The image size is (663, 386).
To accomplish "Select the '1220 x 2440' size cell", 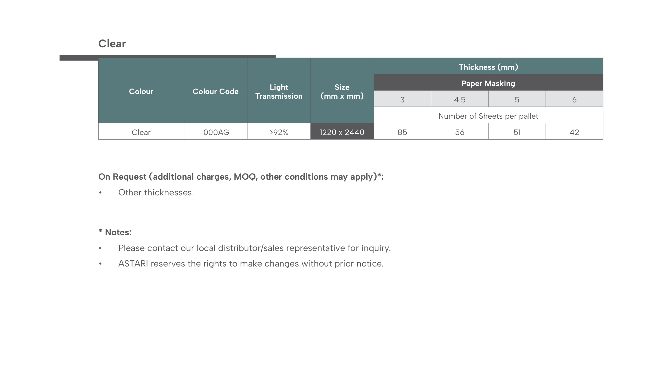I will click(x=342, y=132).
